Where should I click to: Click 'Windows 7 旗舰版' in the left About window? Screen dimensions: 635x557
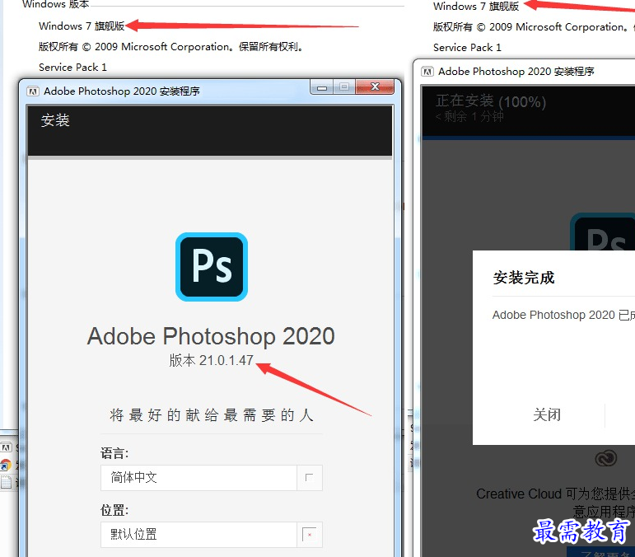82,26
